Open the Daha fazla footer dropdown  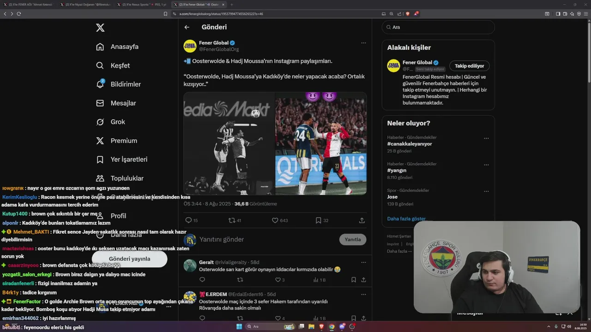click(x=399, y=251)
